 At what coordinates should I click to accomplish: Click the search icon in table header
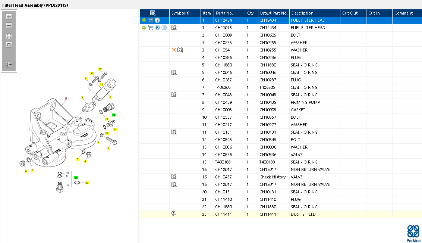pyautogui.click(x=152, y=13)
